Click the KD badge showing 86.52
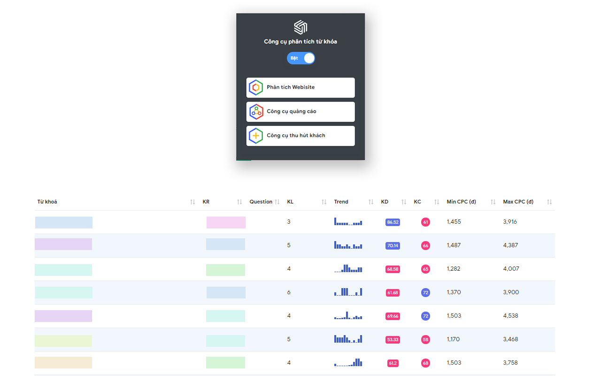This screenshot has width=601, height=376. point(393,222)
